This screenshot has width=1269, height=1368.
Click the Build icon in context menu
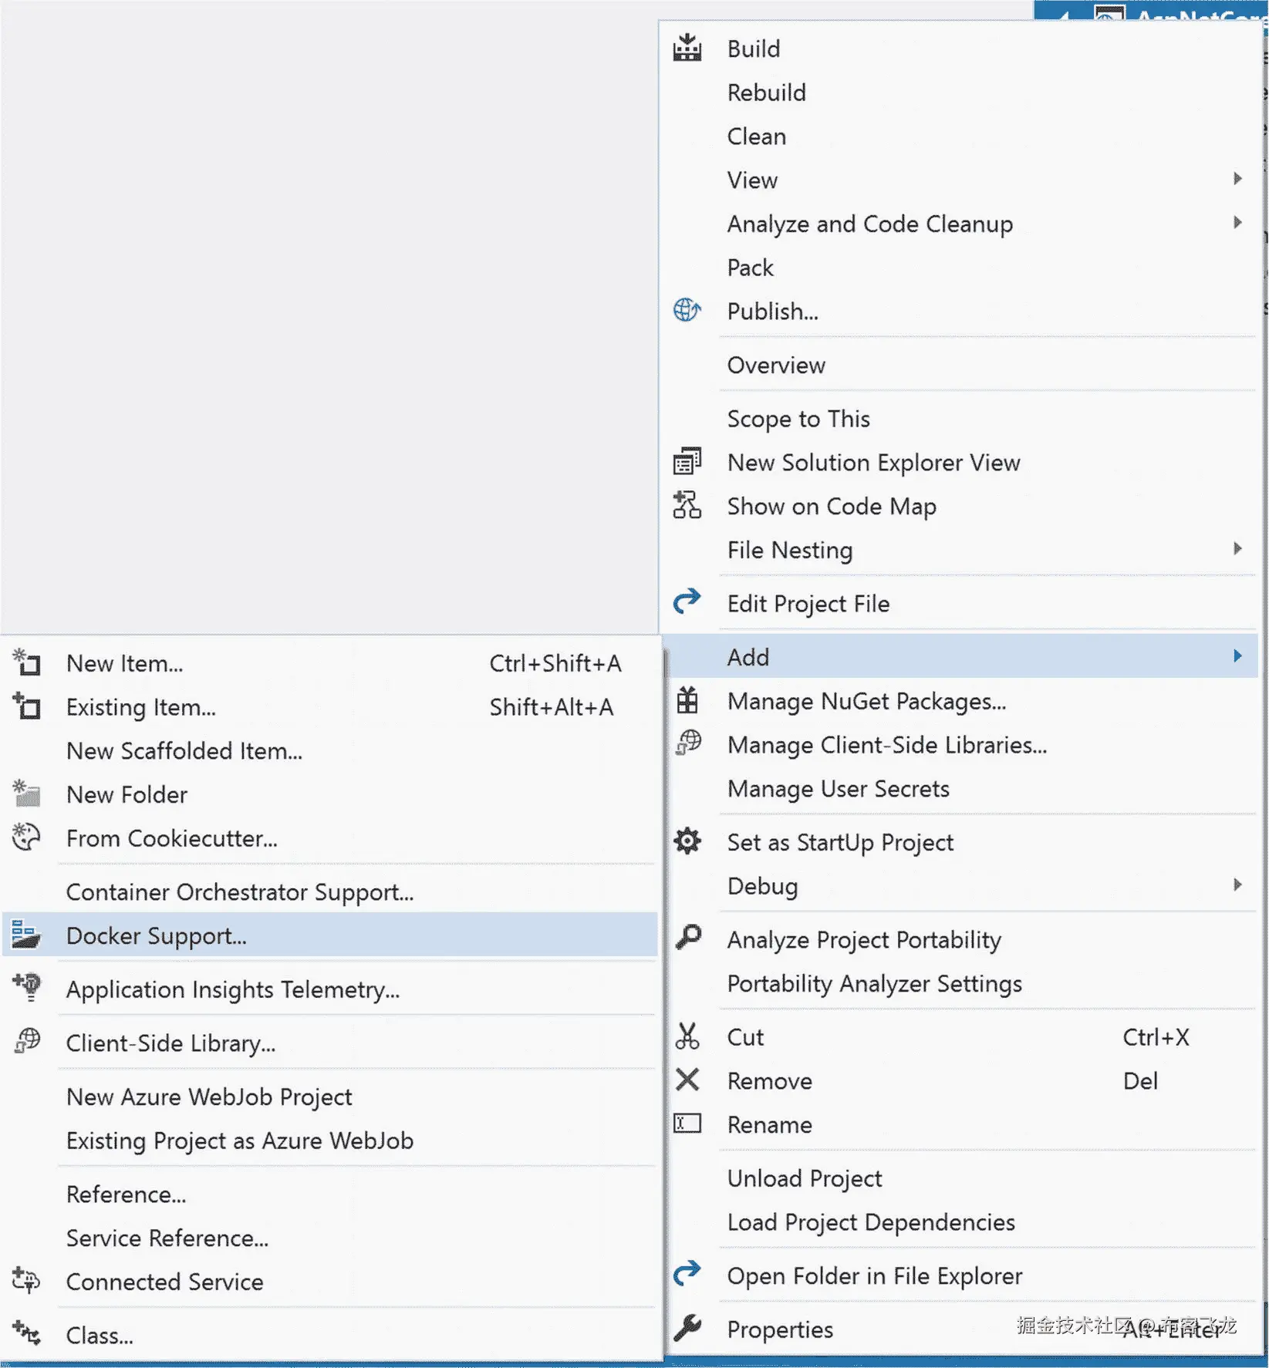coord(687,49)
